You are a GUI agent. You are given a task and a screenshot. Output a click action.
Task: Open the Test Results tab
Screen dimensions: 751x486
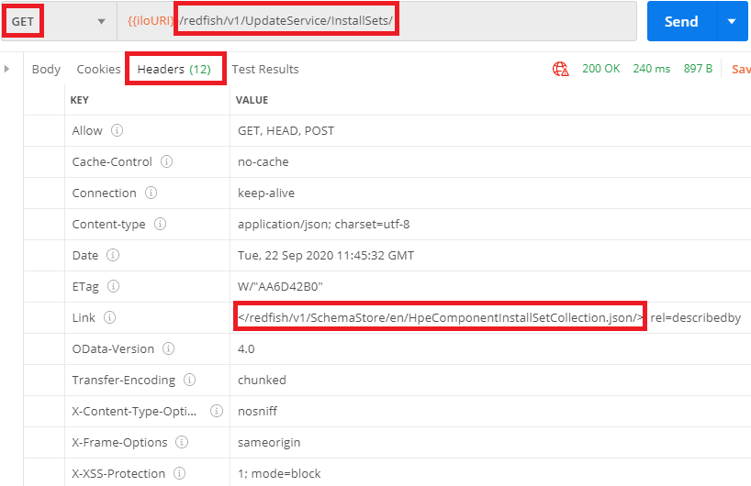(x=265, y=69)
